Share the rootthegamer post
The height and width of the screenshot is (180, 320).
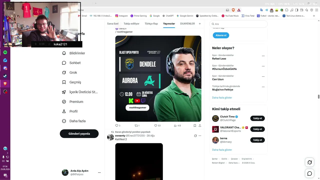(200, 125)
